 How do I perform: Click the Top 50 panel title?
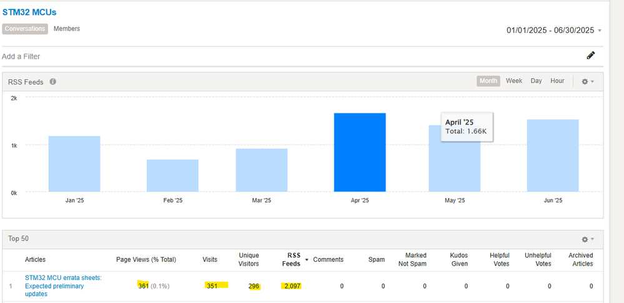(x=18, y=239)
